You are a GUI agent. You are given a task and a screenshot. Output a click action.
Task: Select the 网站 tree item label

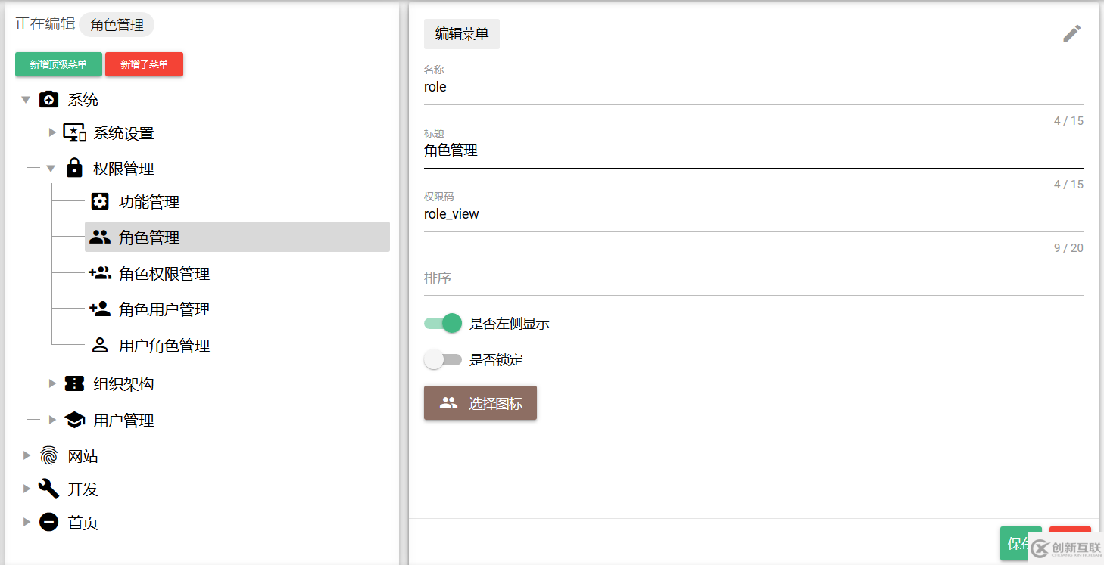[x=83, y=455]
